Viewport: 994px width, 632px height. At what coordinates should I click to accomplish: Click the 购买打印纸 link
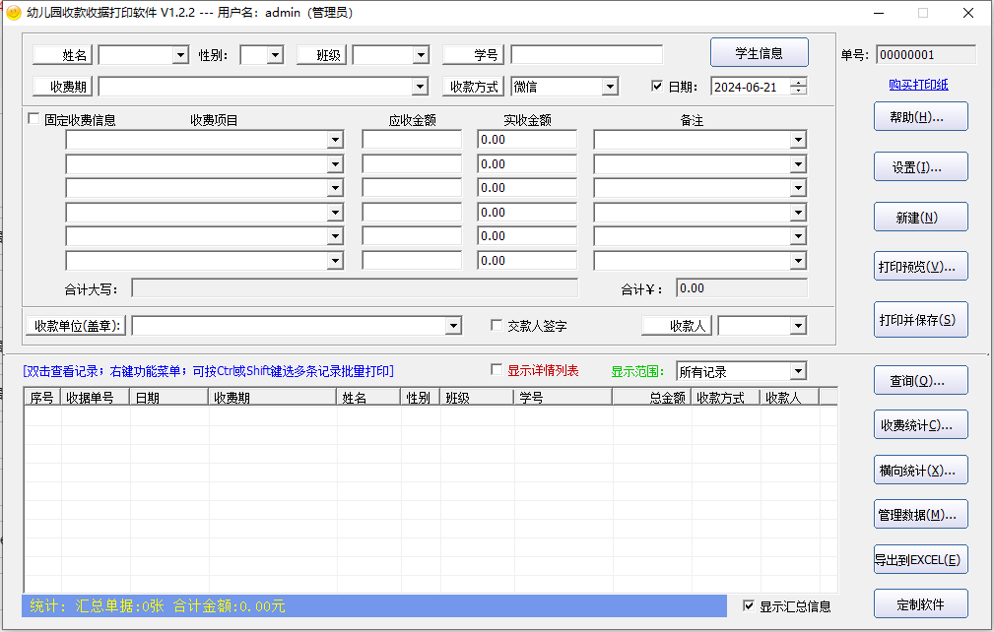click(x=918, y=86)
